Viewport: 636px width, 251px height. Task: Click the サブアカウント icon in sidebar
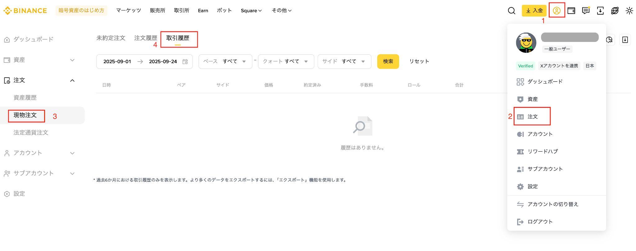(7, 173)
